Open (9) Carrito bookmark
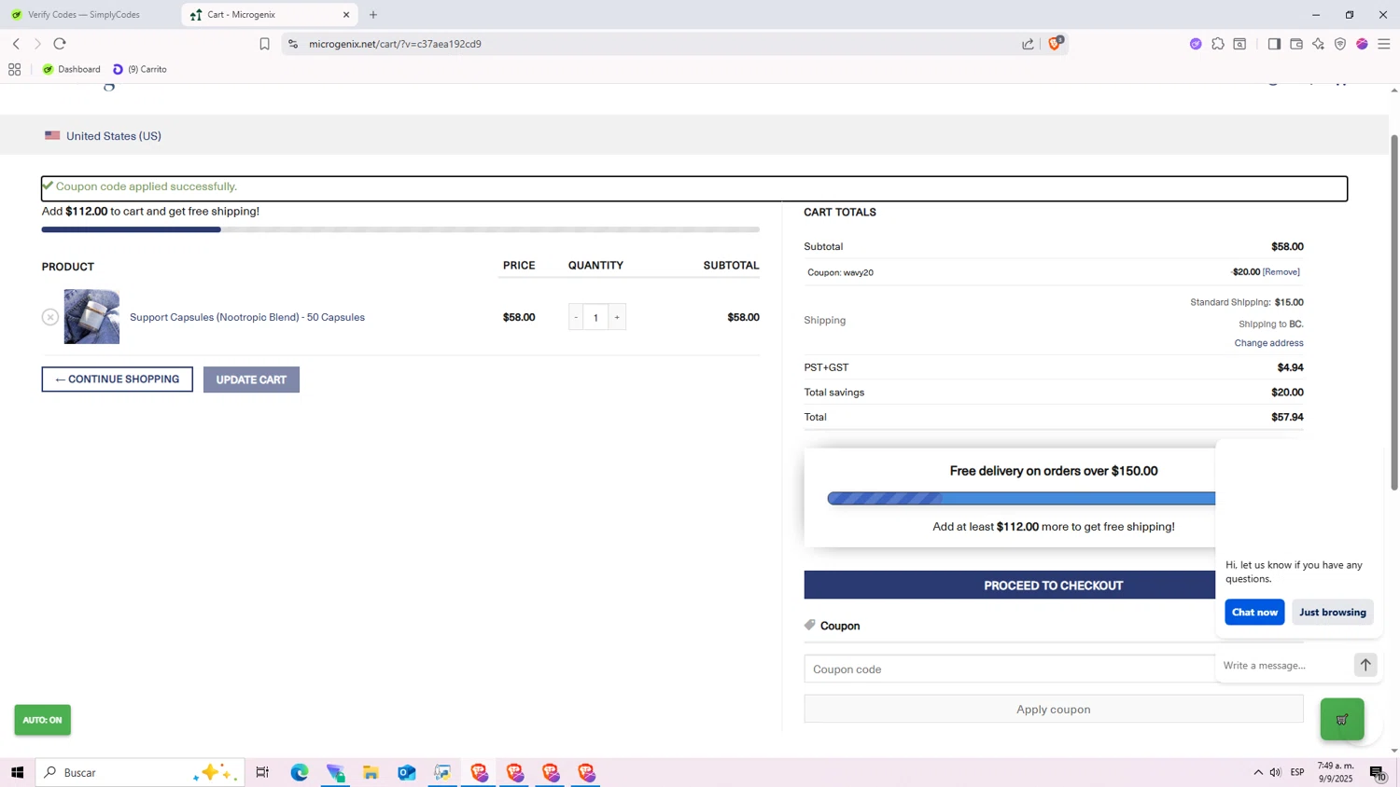 (x=140, y=70)
